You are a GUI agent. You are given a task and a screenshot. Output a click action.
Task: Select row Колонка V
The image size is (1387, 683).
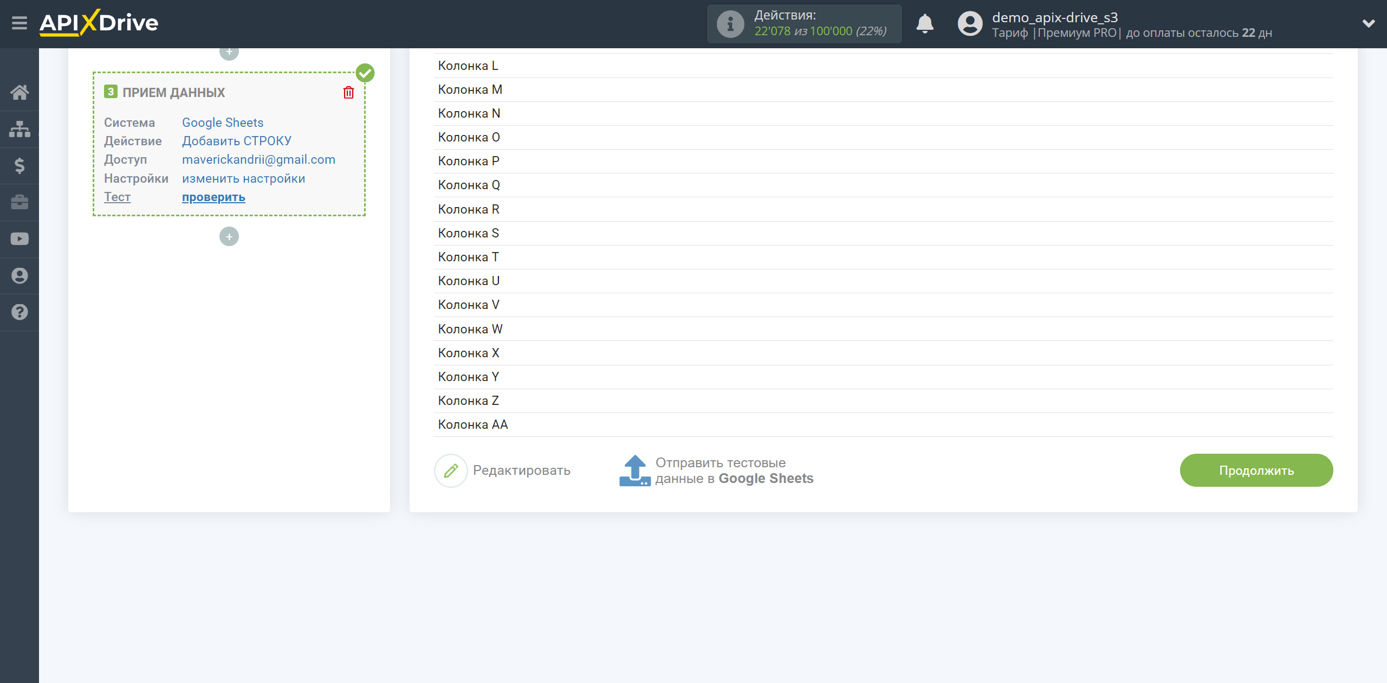(x=883, y=305)
